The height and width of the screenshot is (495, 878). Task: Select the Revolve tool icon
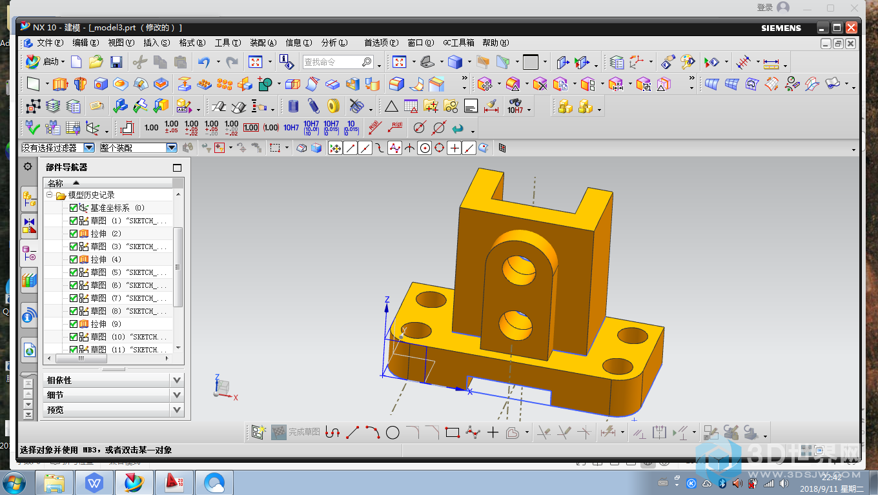click(x=80, y=84)
